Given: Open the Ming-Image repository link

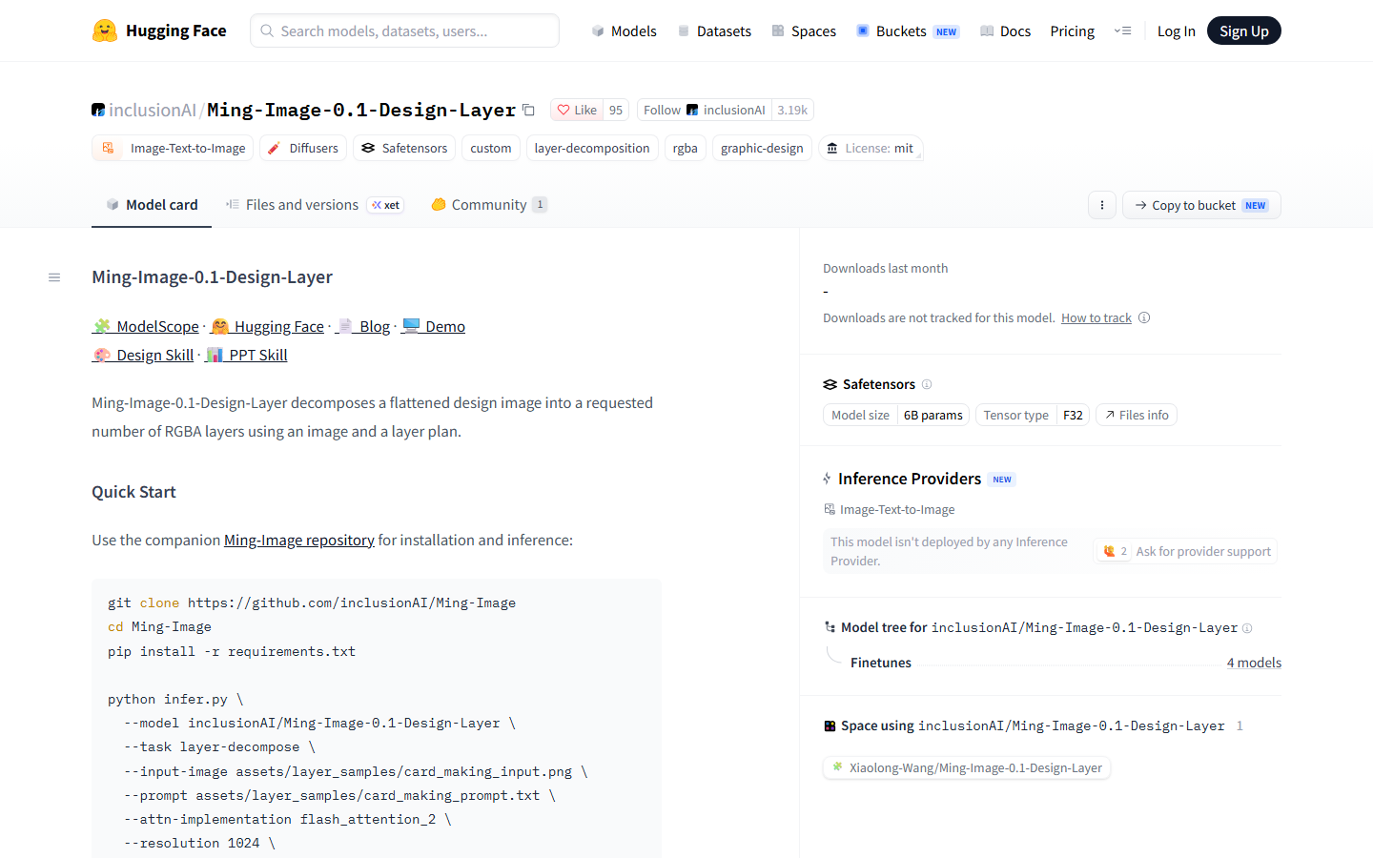Looking at the screenshot, I should 298,540.
